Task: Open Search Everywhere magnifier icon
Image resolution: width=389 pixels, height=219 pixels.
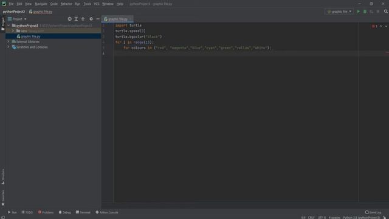Action: (386, 12)
